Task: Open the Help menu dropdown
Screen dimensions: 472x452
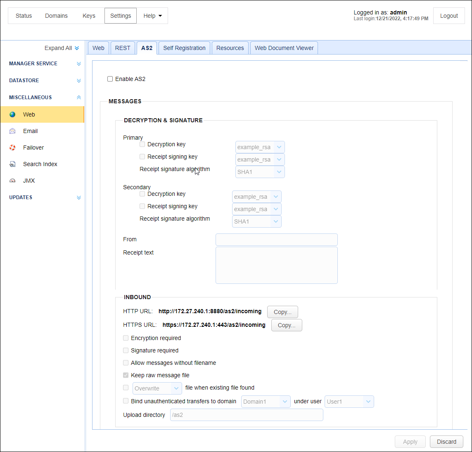Action: click(152, 16)
